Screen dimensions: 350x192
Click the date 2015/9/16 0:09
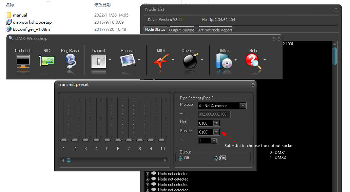[x=109, y=22]
